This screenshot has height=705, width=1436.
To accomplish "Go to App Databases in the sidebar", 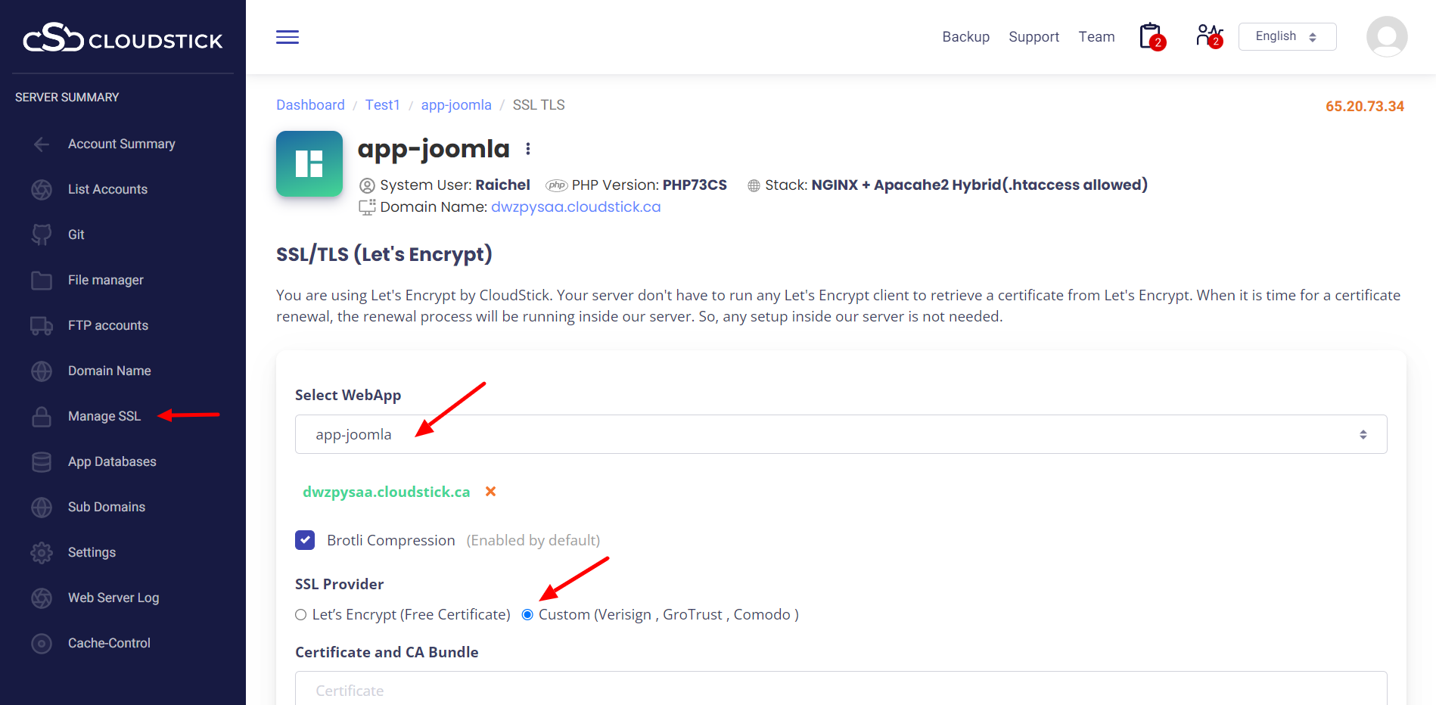I will tap(112, 461).
